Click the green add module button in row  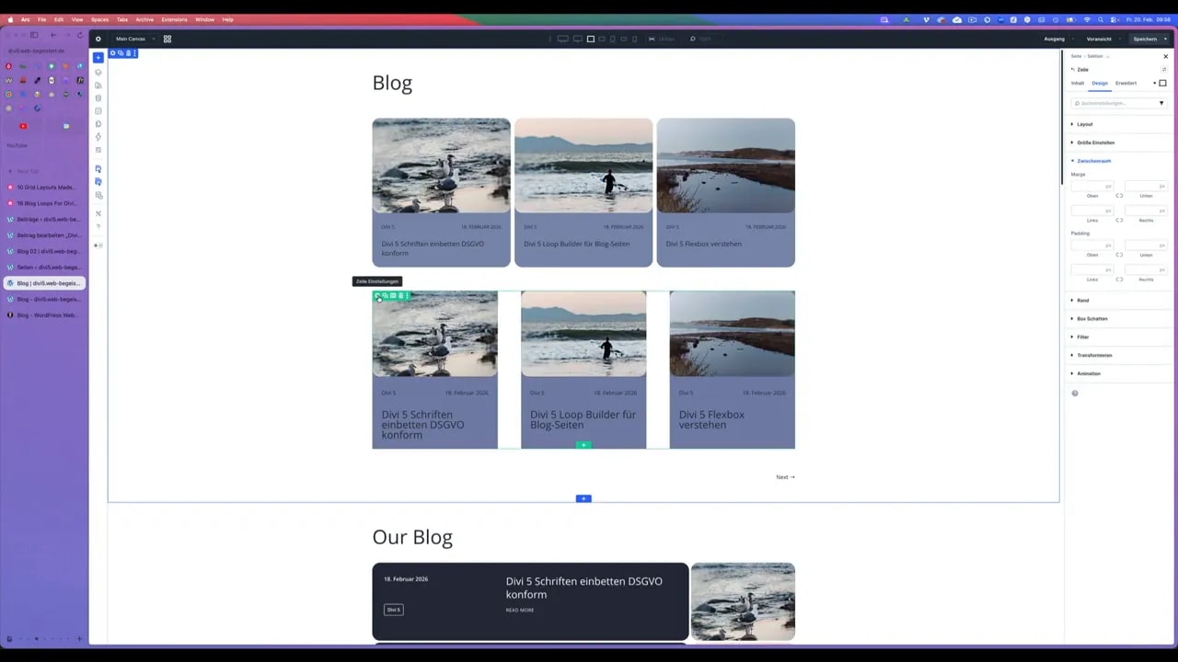[583, 445]
